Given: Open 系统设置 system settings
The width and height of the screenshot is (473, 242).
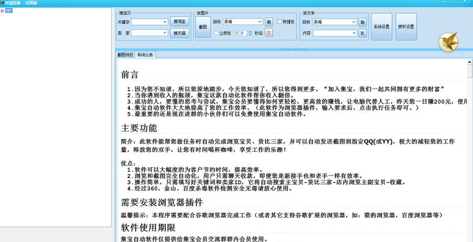Looking at the screenshot, I should coord(382,27).
